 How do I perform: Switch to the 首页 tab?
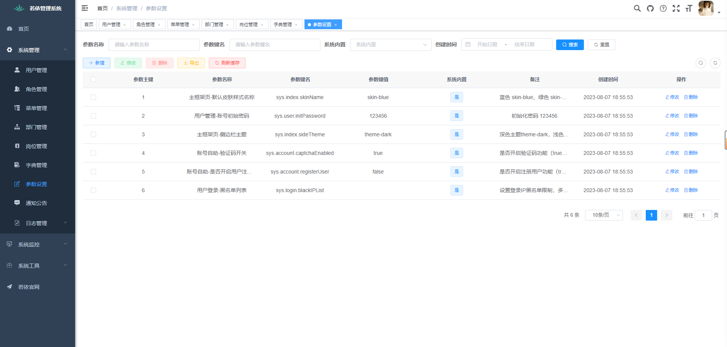pos(89,24)
